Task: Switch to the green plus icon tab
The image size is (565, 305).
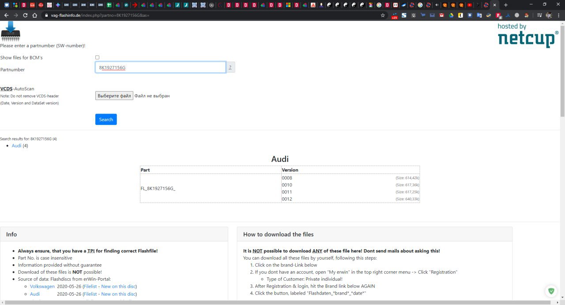Action: (109, 5)
